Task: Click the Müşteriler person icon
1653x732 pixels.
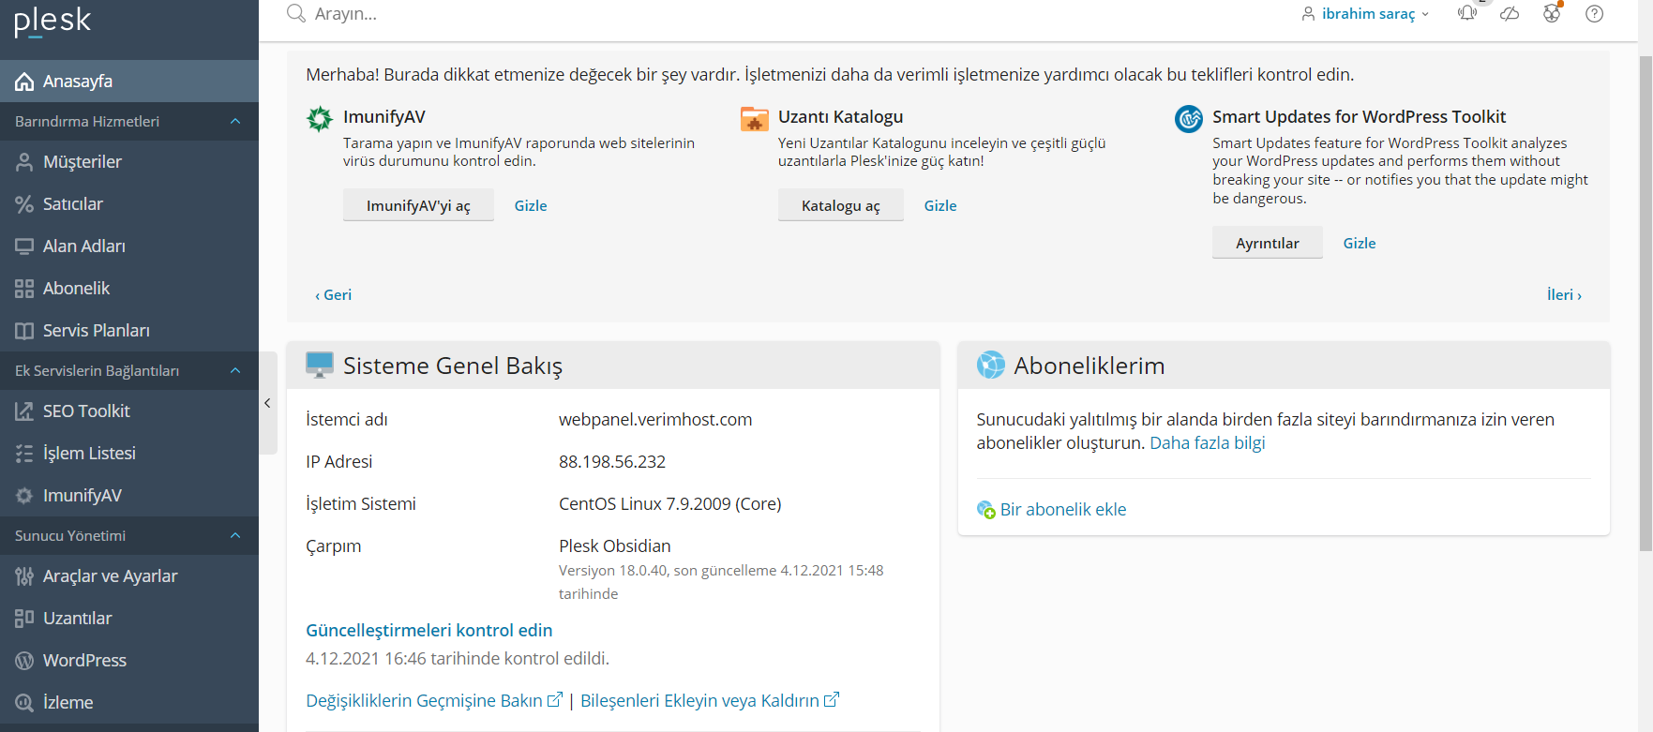Action: click(24, 162)
